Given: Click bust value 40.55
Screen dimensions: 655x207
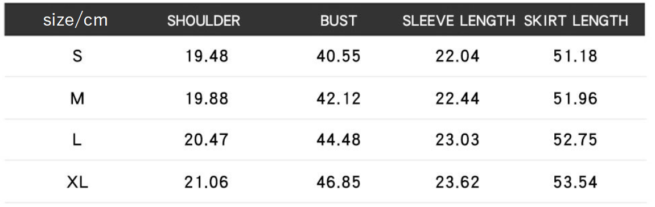Looking at the screenshot, I should coord(339,56).
